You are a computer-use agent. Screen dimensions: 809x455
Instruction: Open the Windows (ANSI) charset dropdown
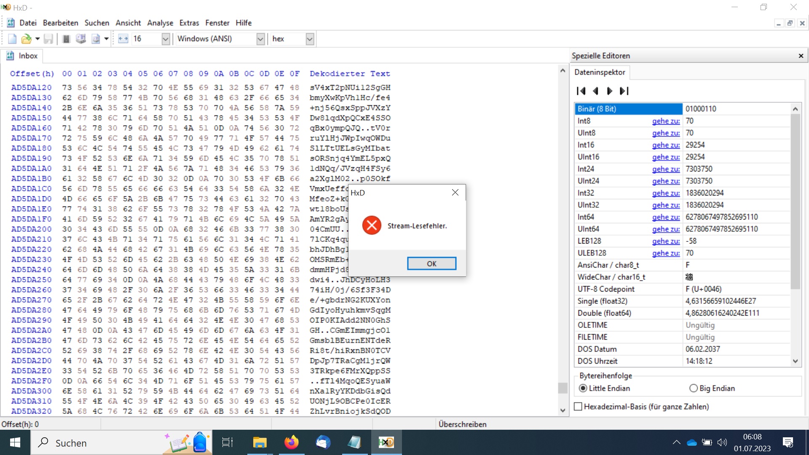tap(260, 39)
